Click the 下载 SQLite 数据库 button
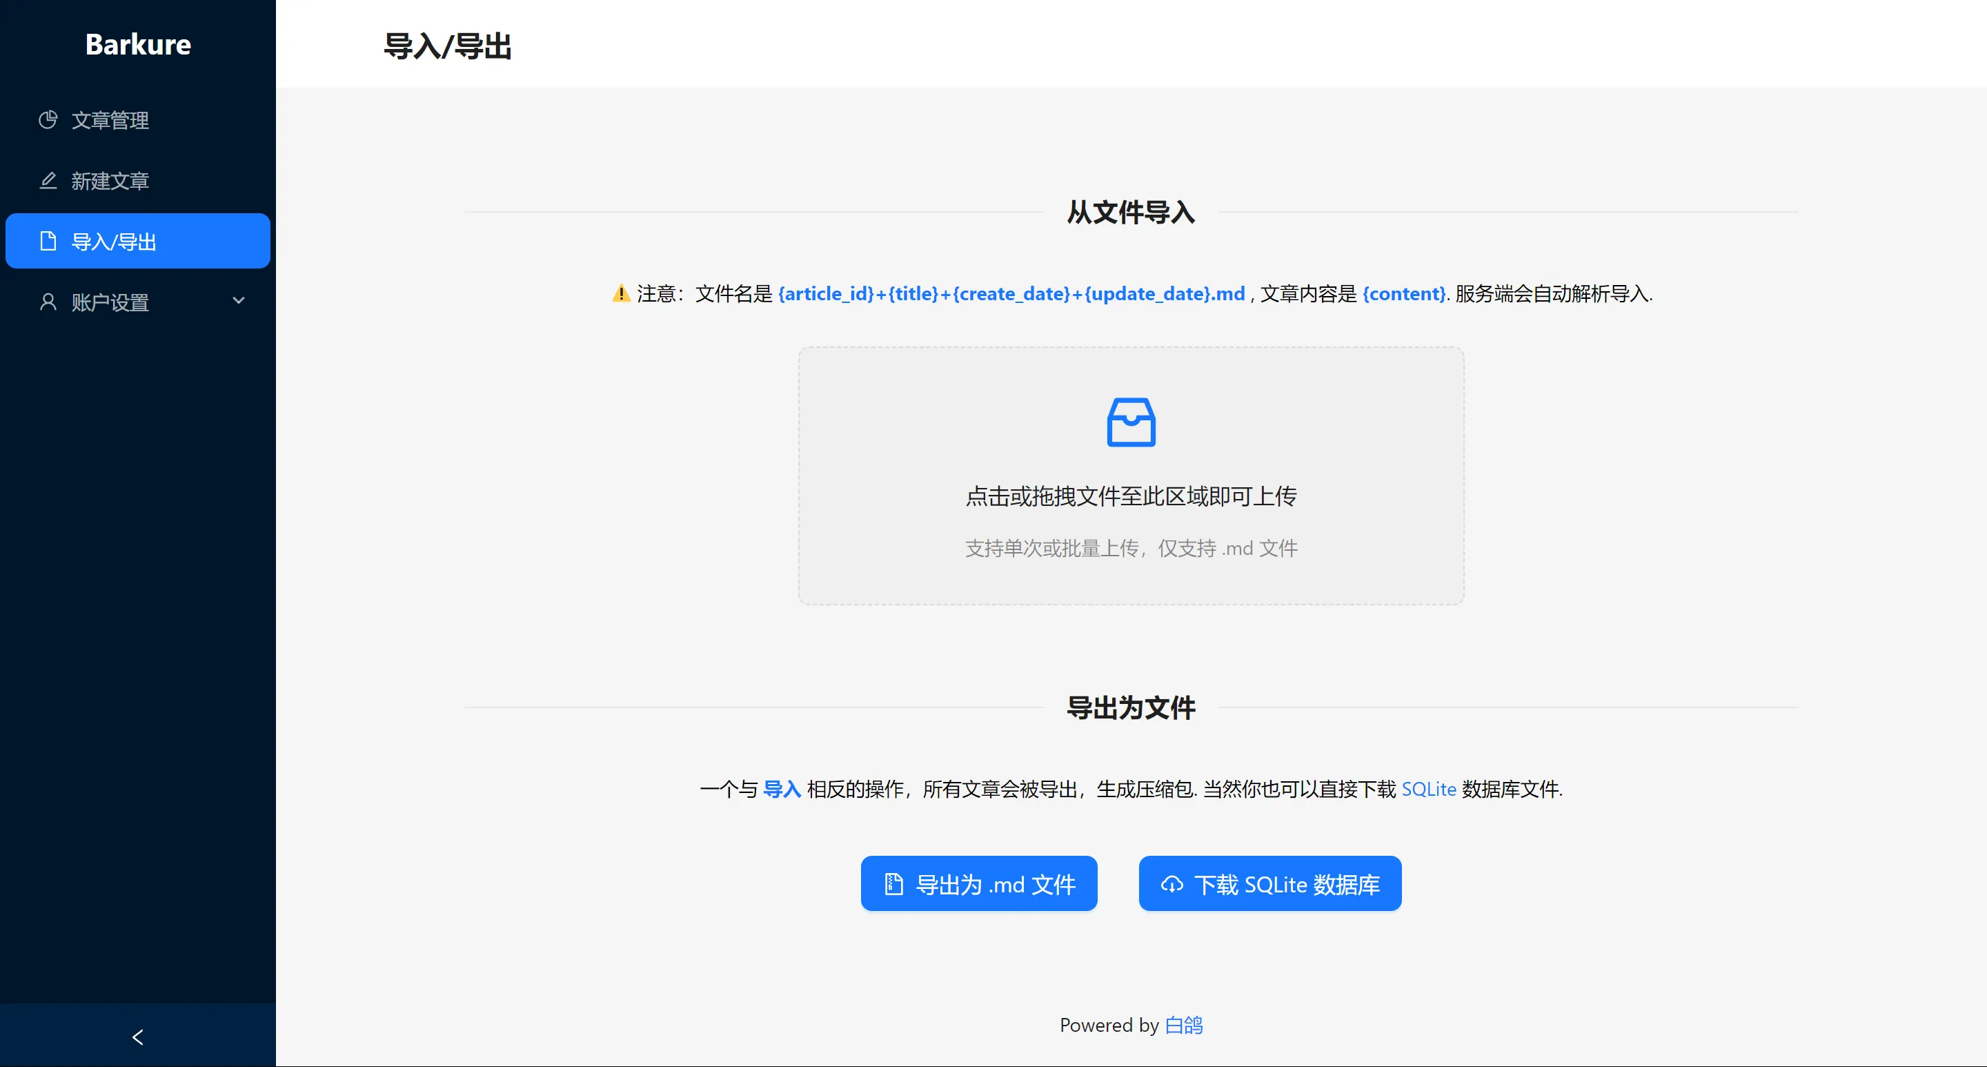 click(1269, 884)
